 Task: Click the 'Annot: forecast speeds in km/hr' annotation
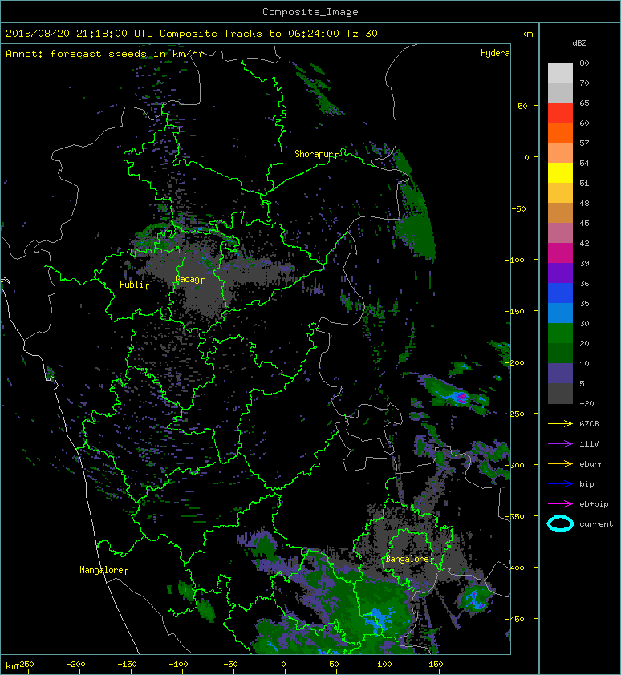click(x=104, y=54)
